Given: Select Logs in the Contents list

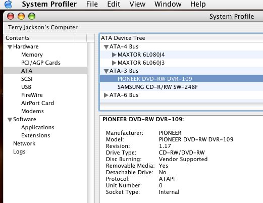Looking at the screenshot, I should pos(19,151).
